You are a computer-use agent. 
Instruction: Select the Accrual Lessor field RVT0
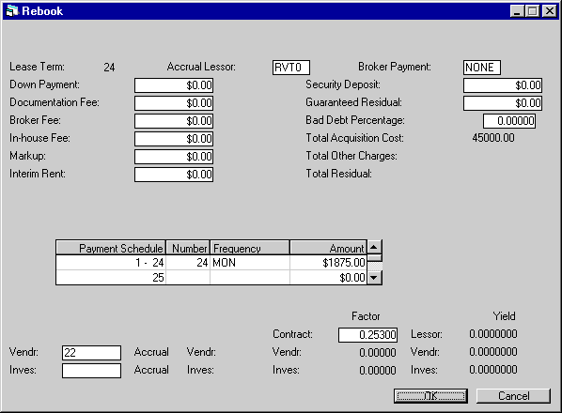pyautogui.click(x=291, y=68)
